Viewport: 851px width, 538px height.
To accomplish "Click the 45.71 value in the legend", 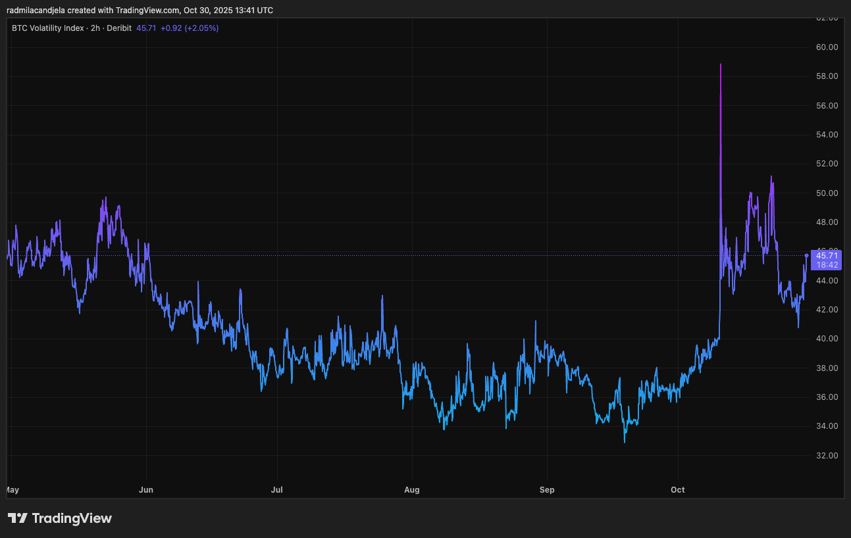I will point(145,28).
